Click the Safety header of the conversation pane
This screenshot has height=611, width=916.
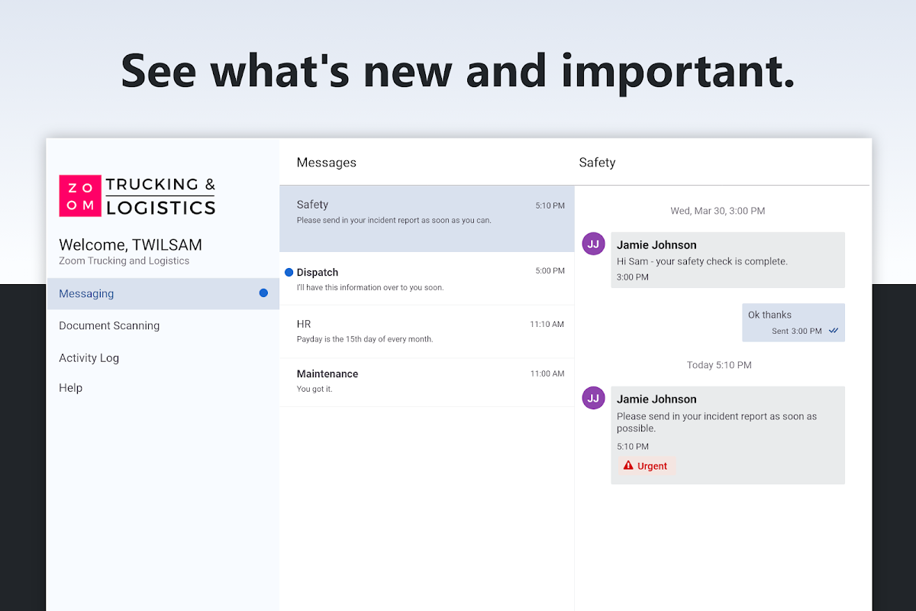click(x=597, y=163)
